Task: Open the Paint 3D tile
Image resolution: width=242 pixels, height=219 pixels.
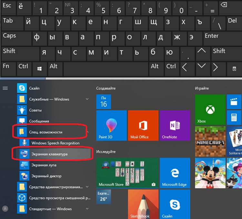Action: pos(111,125)
